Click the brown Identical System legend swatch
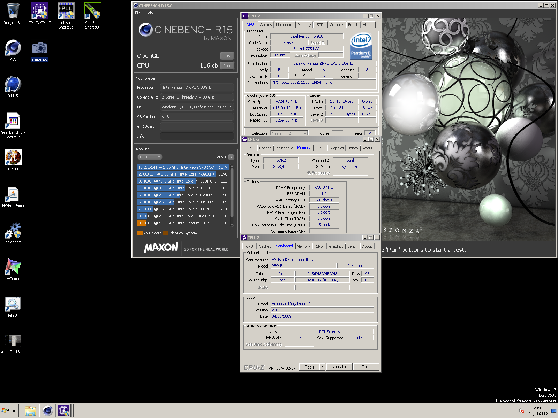 tap(166, 233)
